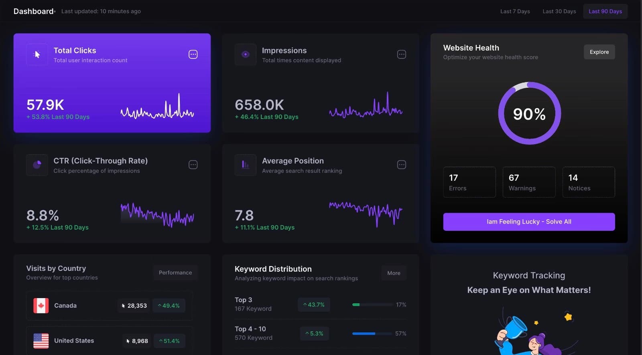Switch to Last 30 Days range
This screenshot has width=642, height=355.
click(559, 11)
